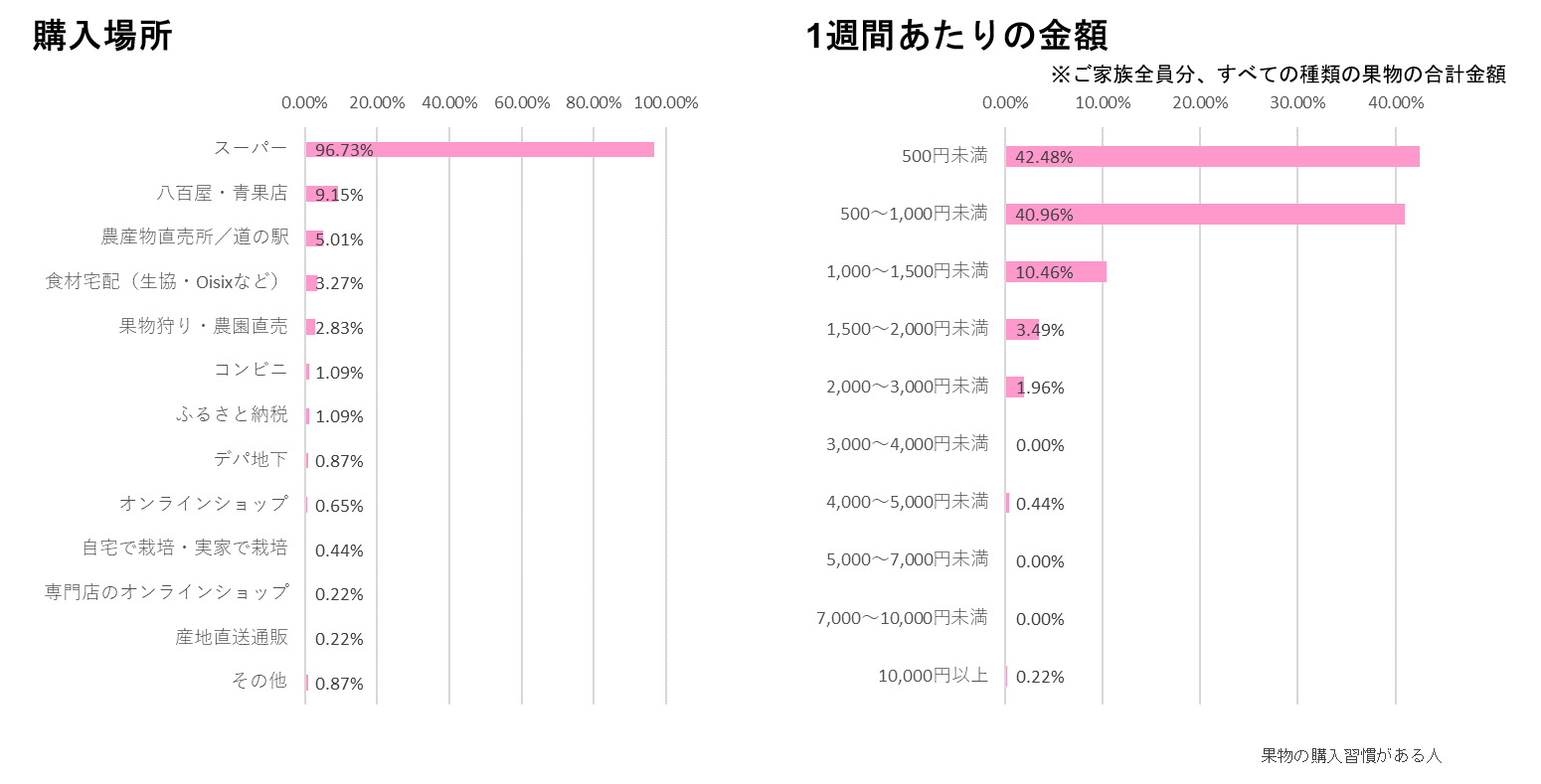The height and width of the screenshot is (784, 1541).
Task: Select the 産地直送通販 category label
Action: tap(232, 638)
